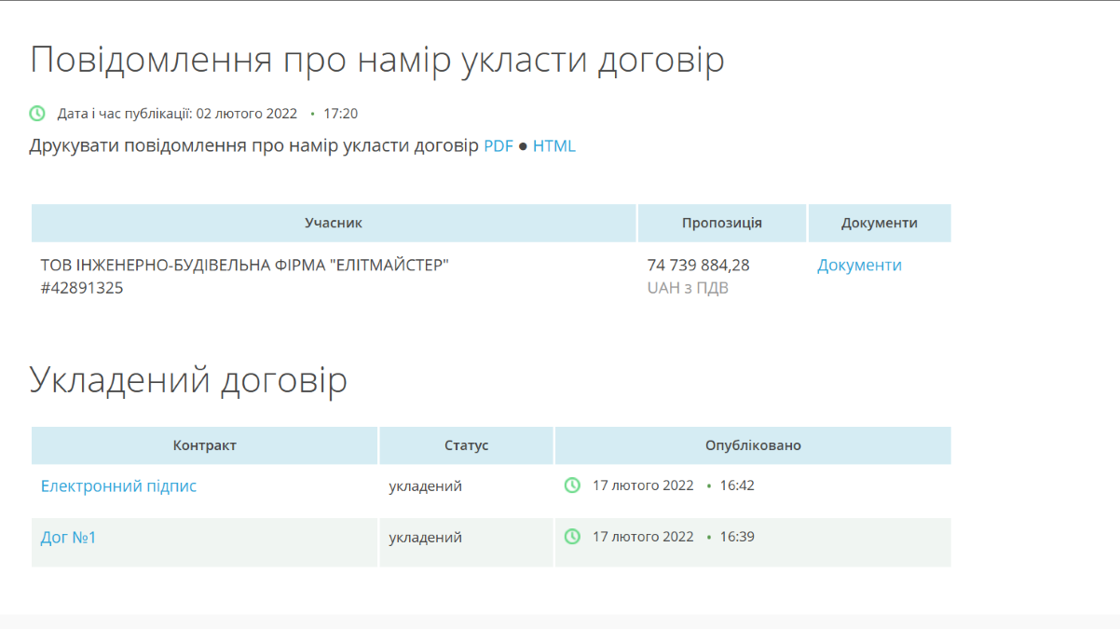Select the proposal amount 74 739 884,28
The width and height of the screenshot is (1120, 629).
[698, 266]
